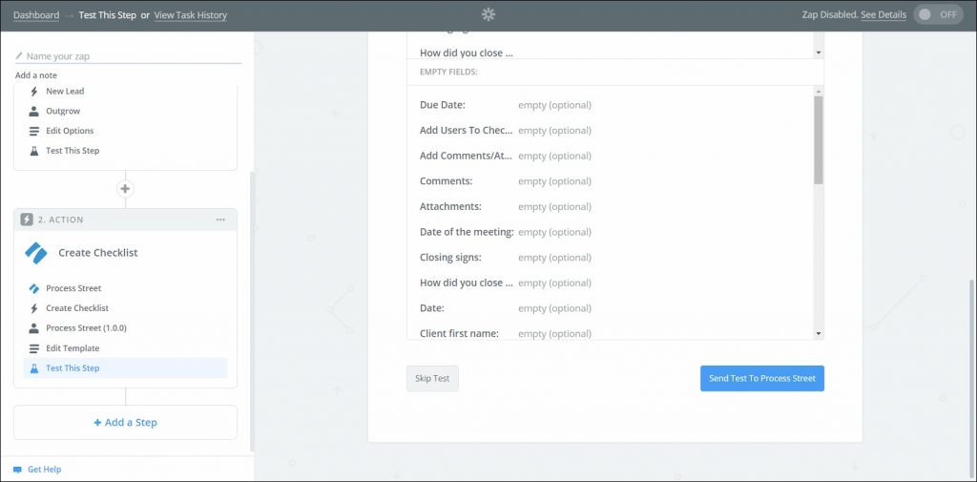Click the lightning bolt icon next to New Lead
The image size is (977, 482).
point(34,92)
